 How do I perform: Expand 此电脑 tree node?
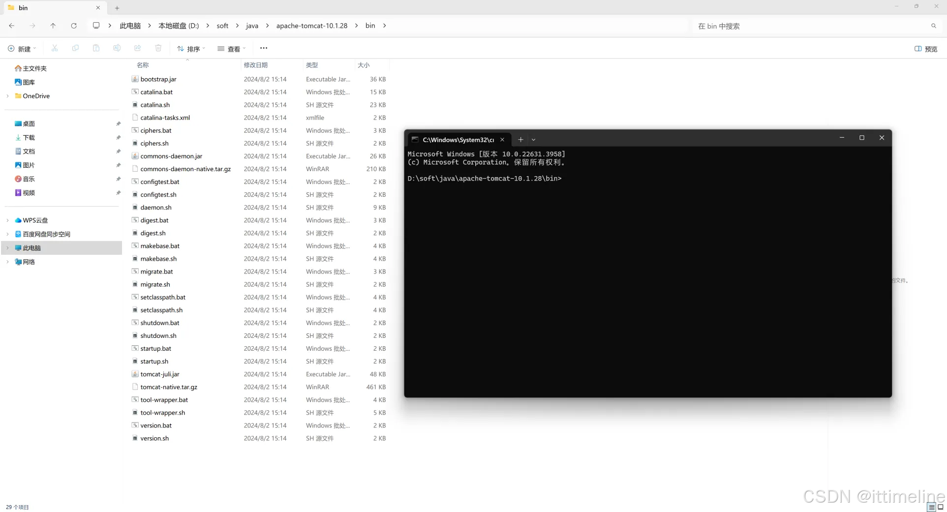(x=8, y=248)
